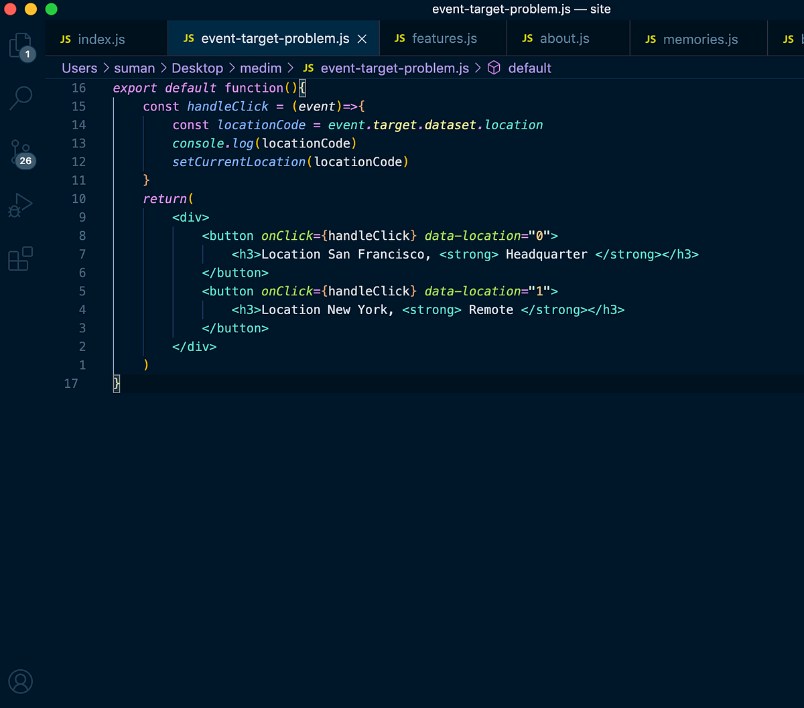Close the event-target-problem.js tab

pos(362,38)
